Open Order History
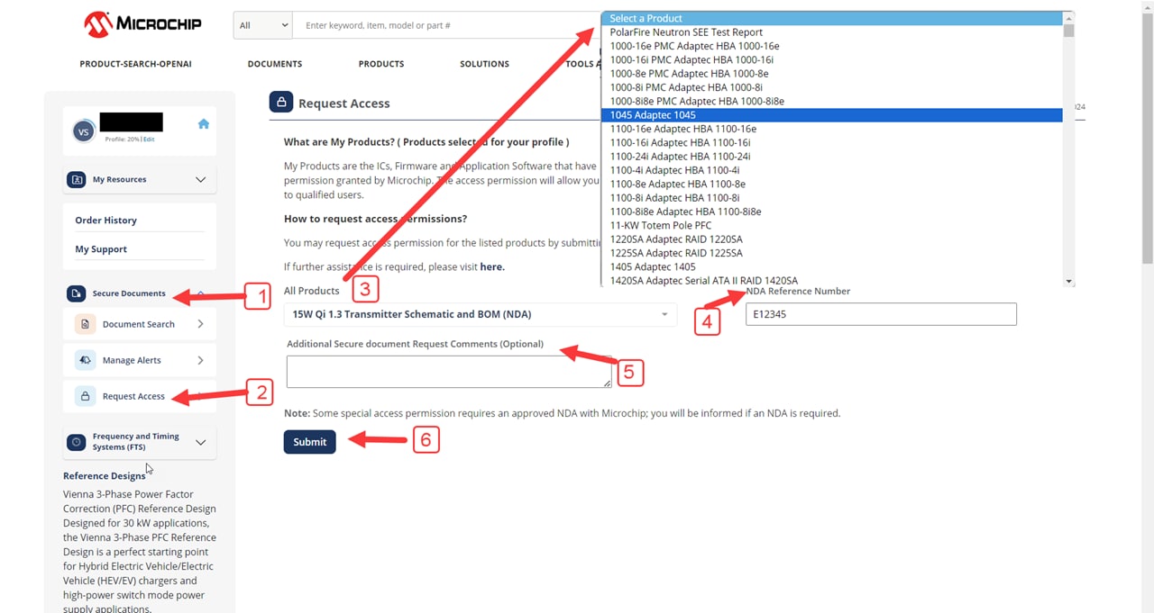The height and width of the screenshot is (613, 1154). (x=105, y=220)
